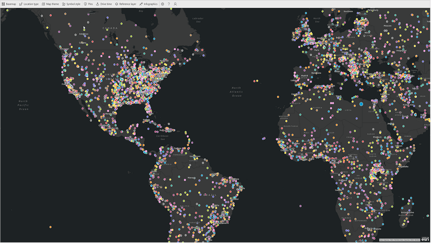Click the map attribution text beside the Esri logo

tap(400, 240)
